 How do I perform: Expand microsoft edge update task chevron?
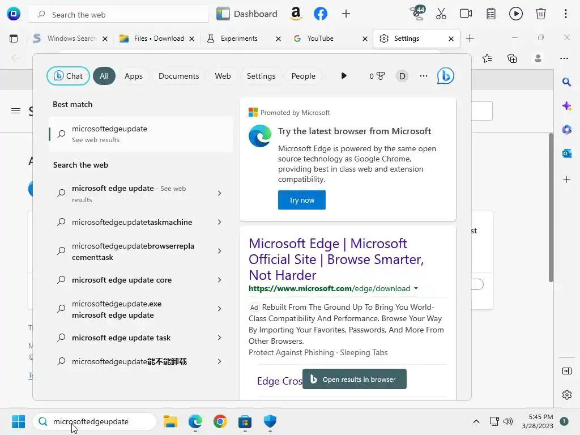(219, 338)
